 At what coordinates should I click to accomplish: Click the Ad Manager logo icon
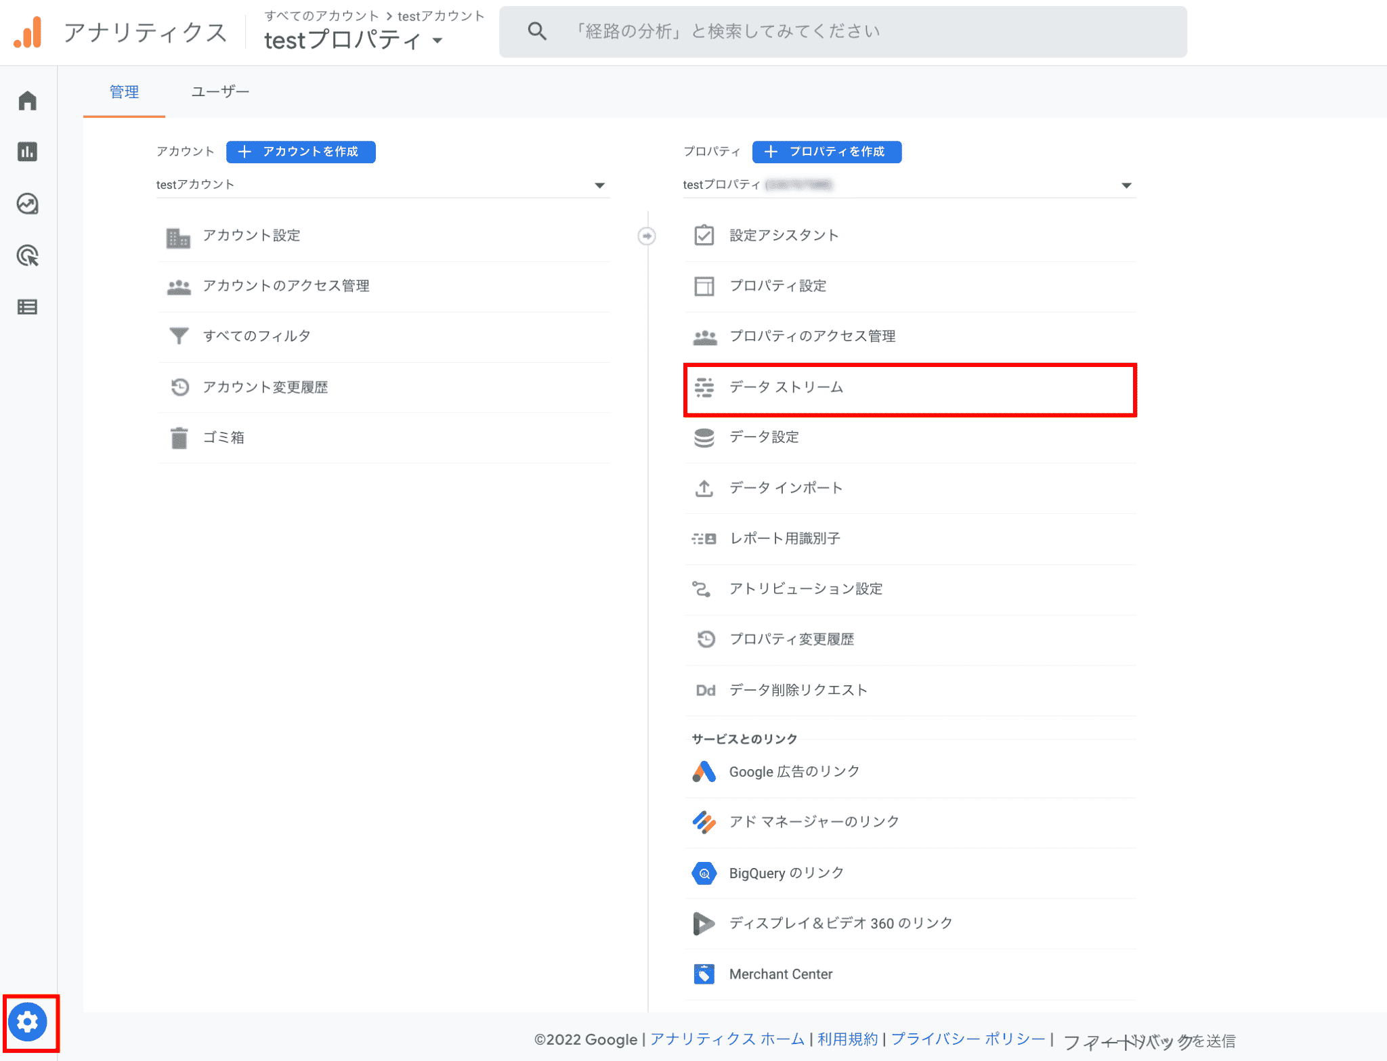(704, 823)
